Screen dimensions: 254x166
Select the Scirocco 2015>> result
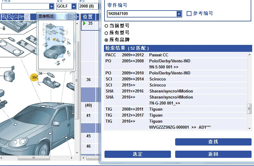(175, 85)
